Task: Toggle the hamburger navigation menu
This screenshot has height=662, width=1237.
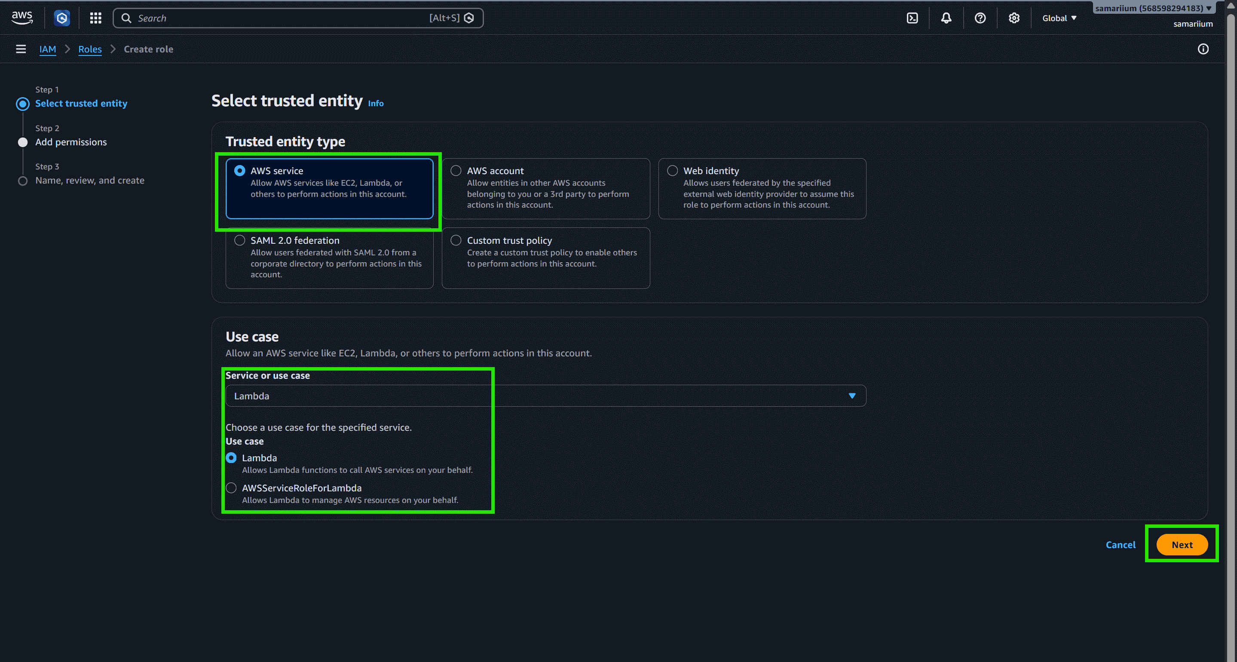Action: click(21, 49)
